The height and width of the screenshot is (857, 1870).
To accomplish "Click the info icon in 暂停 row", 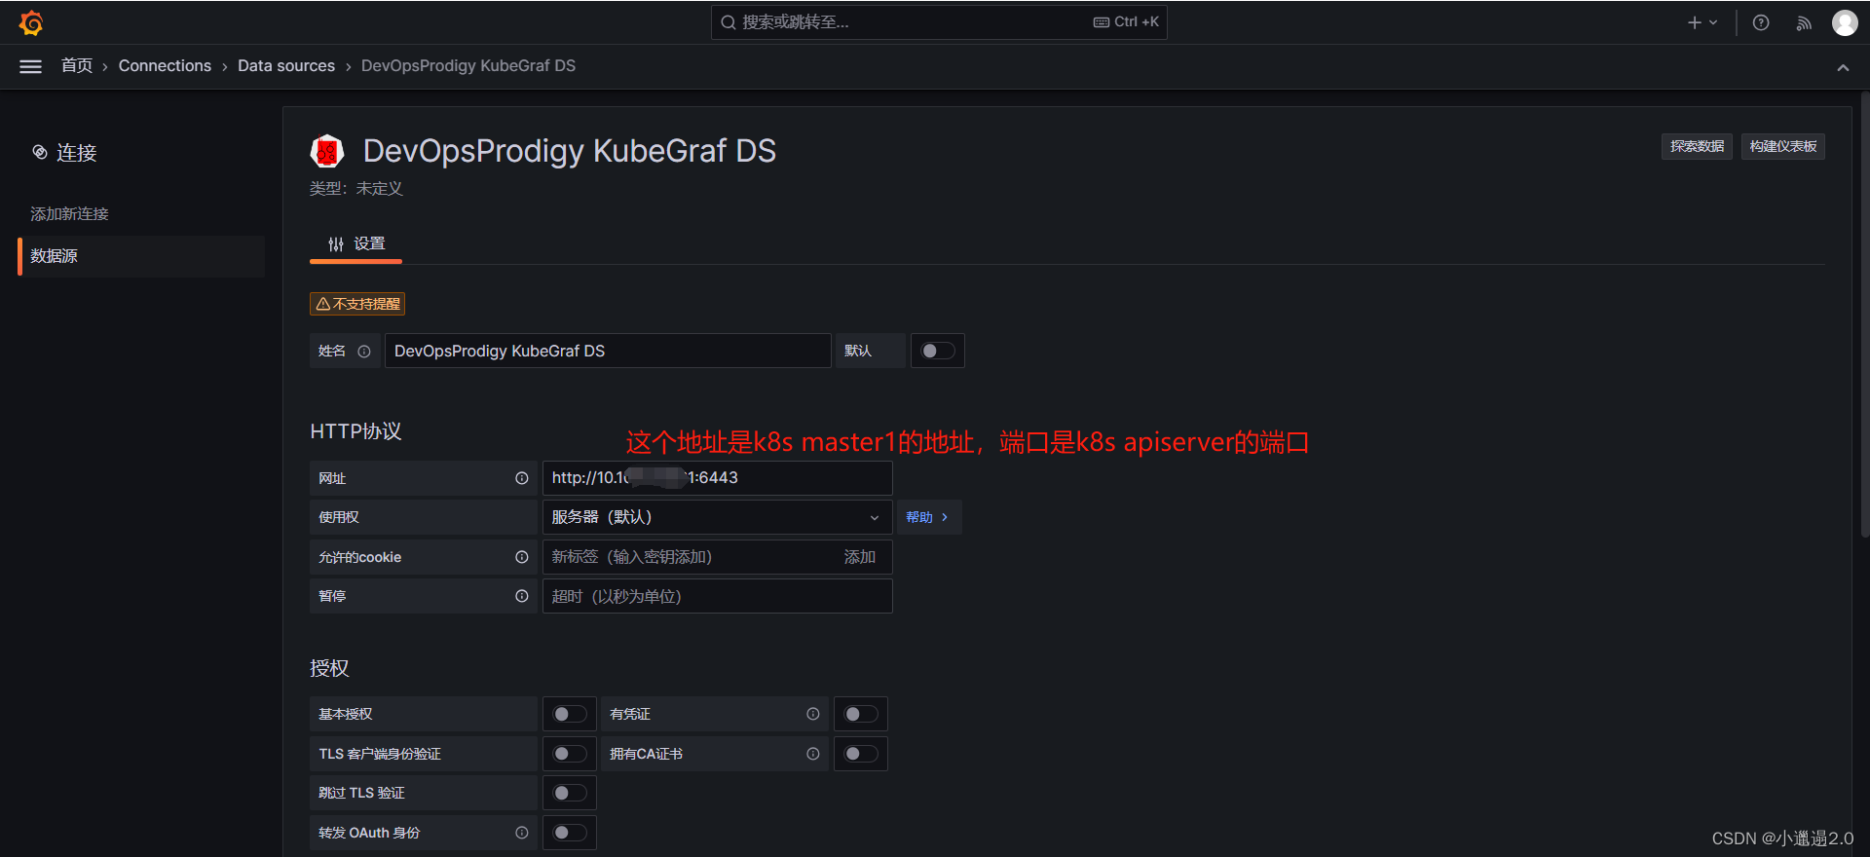I will click(x=522, y=596).
